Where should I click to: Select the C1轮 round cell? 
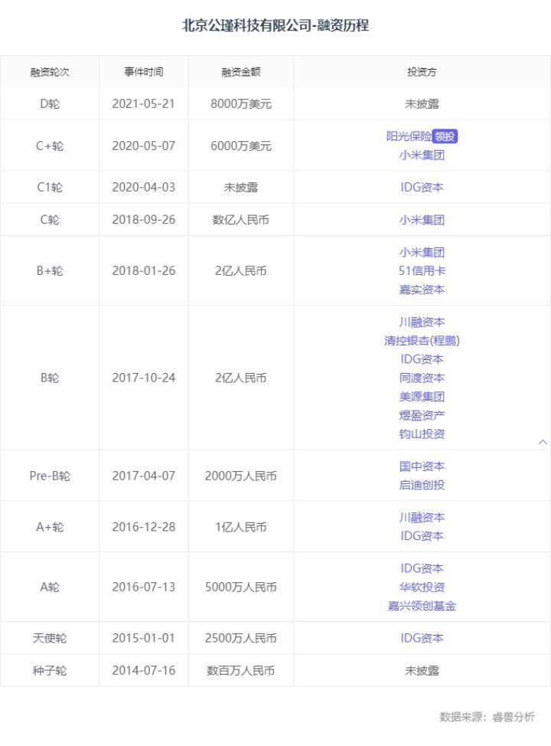[50, 188]
